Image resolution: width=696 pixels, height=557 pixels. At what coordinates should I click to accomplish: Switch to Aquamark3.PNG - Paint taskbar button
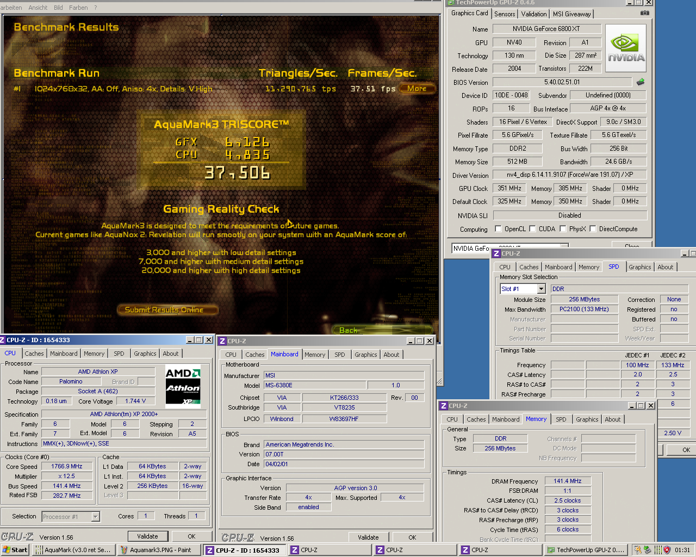159,550
